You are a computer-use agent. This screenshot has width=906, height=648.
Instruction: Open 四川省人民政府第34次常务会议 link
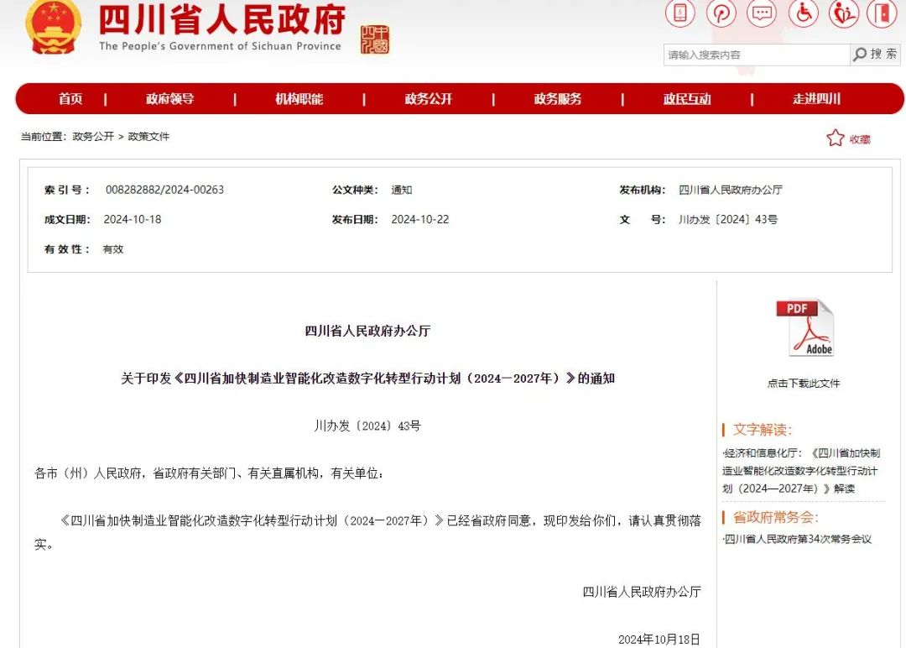797,540
